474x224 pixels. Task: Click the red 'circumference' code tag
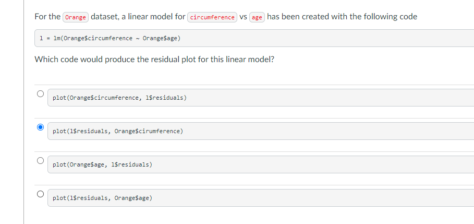[212, 17]
